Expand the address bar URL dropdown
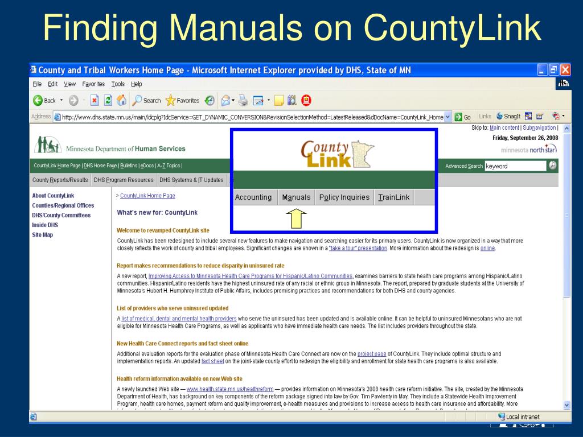The width and height of the screenshot is (583, 437). 447,117
